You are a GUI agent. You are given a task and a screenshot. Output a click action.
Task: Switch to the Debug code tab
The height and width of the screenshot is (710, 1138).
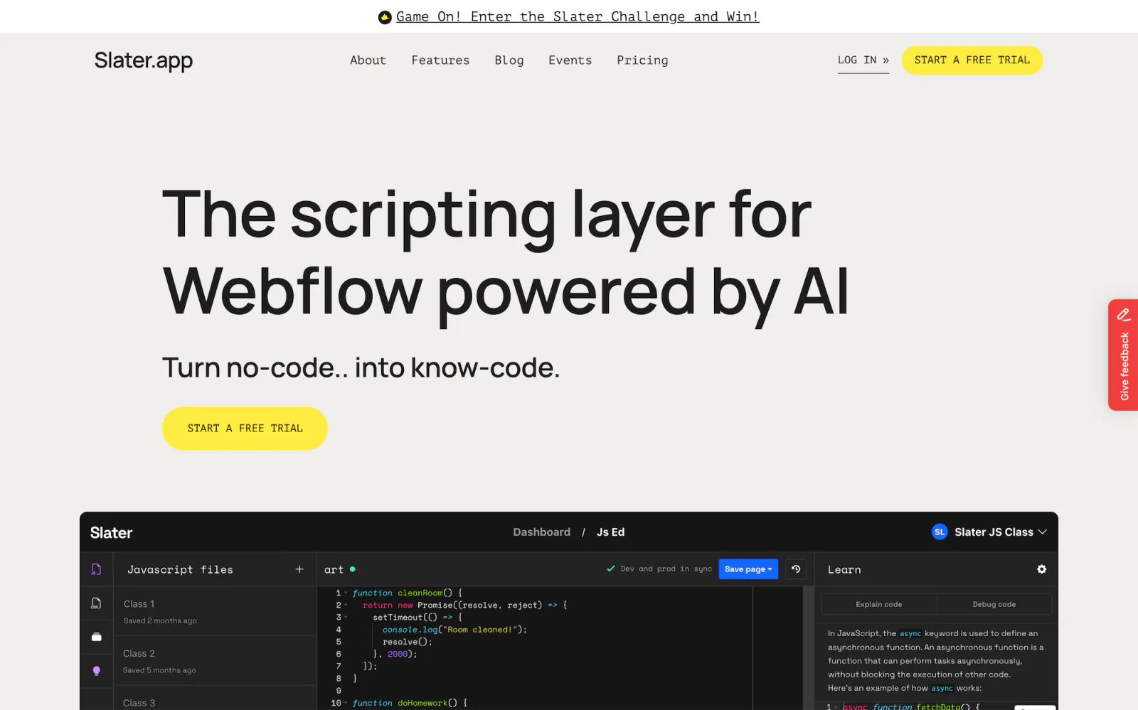[x=994, y=604]
